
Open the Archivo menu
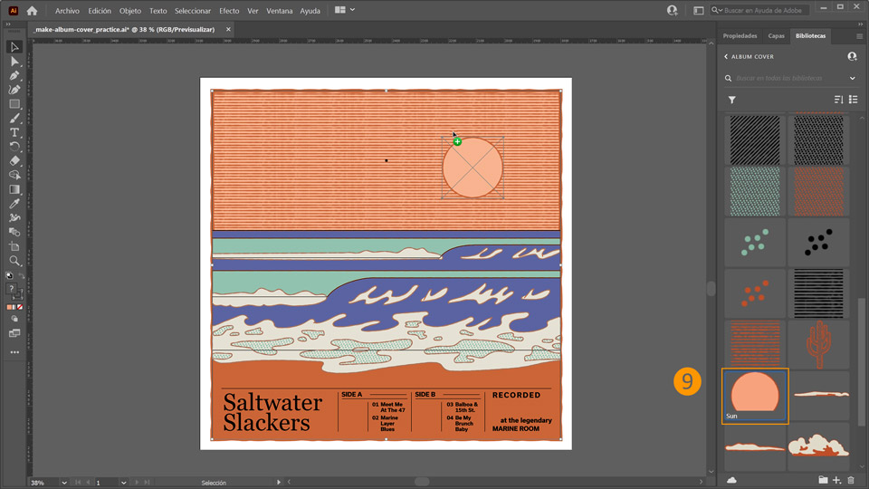tap(67, 11)
